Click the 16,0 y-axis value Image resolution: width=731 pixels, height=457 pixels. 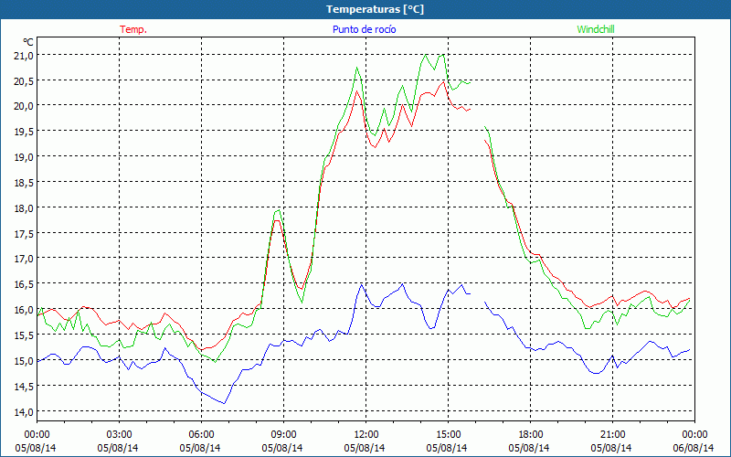click(24, 310)
